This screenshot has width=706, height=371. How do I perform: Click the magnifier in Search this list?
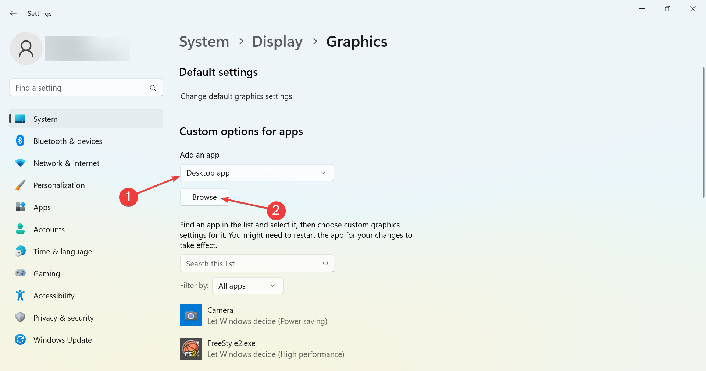coord(326,264)
